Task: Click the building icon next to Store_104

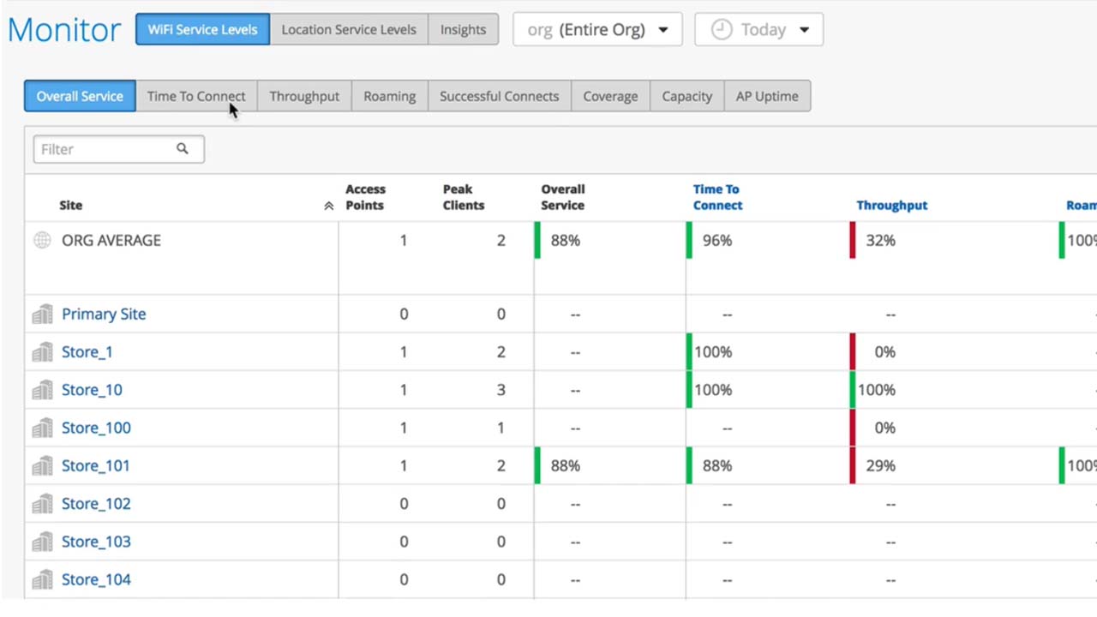Action: tap(42, 580)
